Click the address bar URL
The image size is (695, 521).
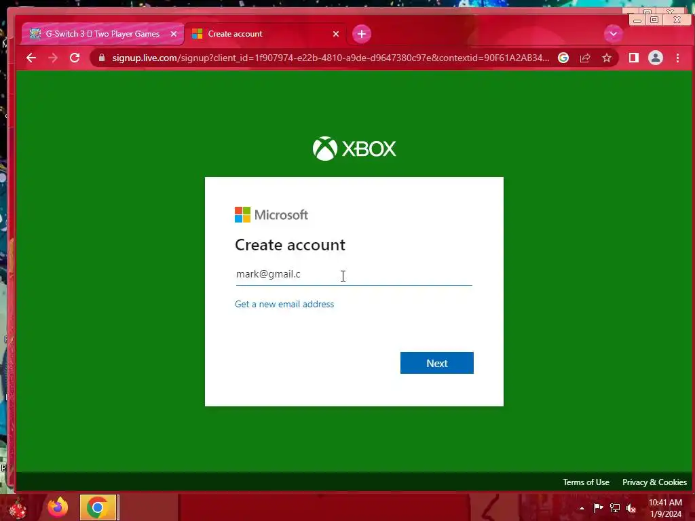pos(331,58)
